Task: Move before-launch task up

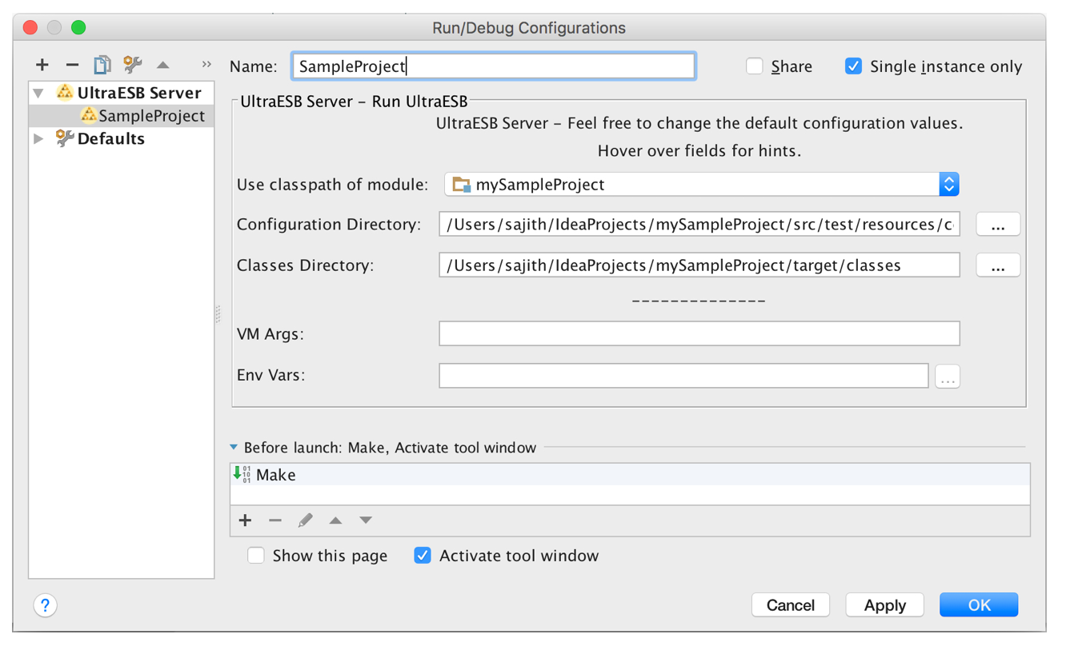Action: click(x=336, y=520)
